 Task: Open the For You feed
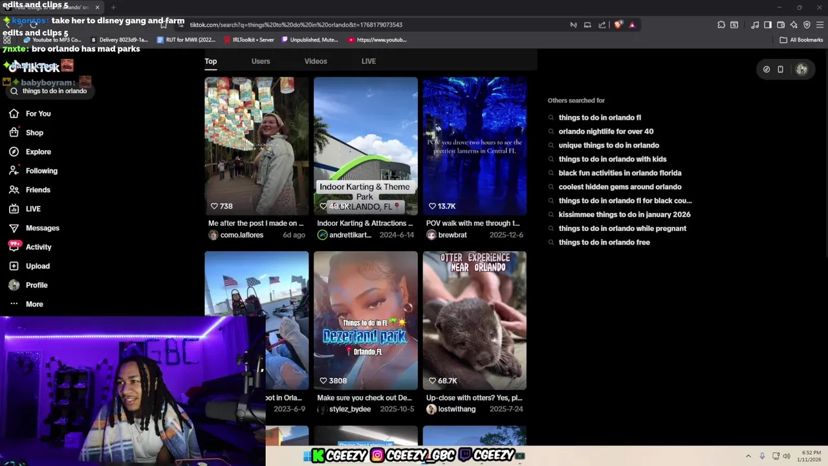(30, 114)
